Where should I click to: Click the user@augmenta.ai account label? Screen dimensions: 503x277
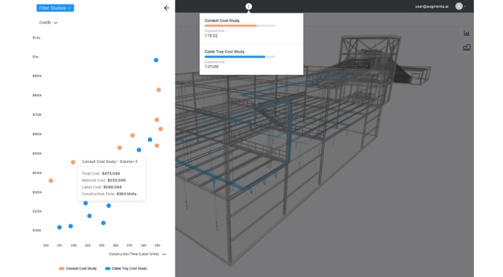click(x=432, y=6)
